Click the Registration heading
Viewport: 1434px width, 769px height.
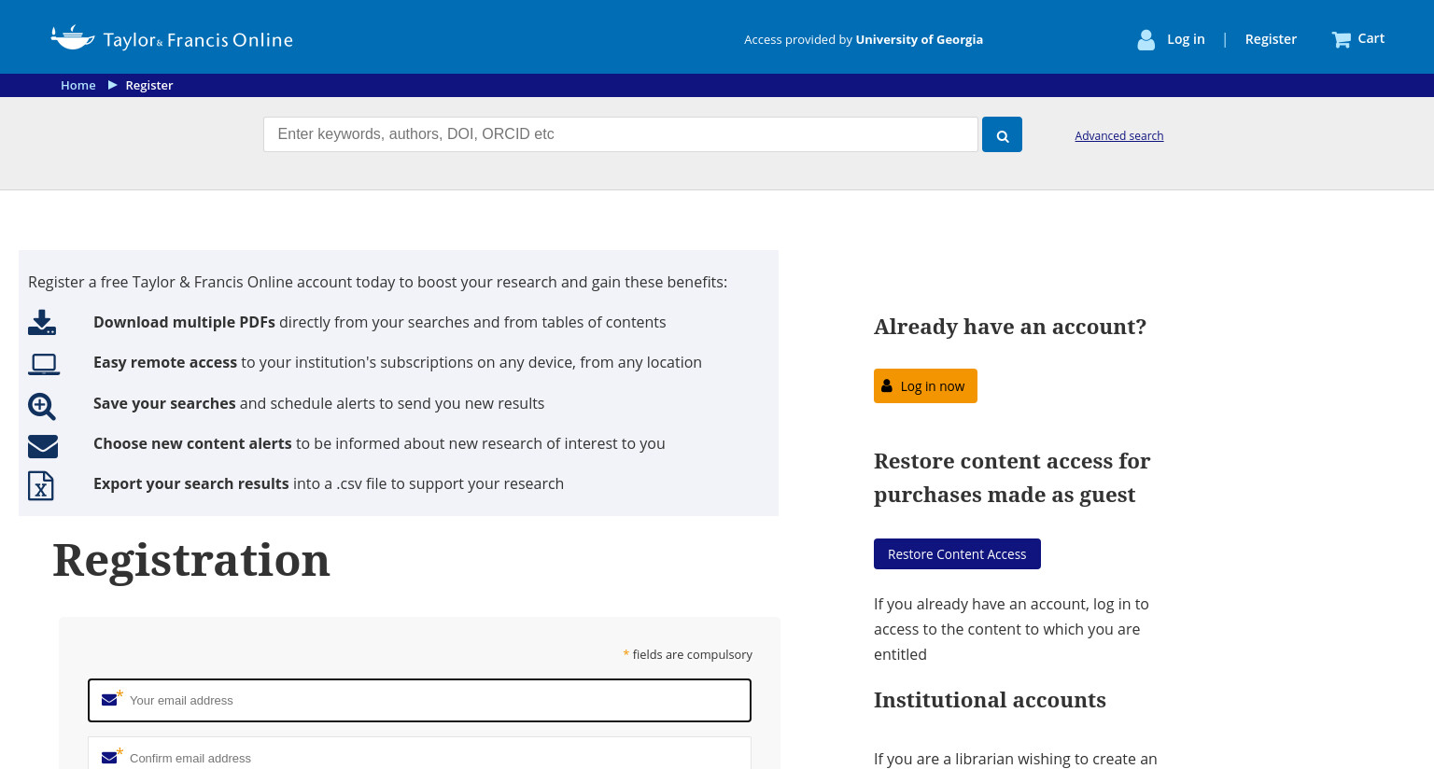[191, 560]
